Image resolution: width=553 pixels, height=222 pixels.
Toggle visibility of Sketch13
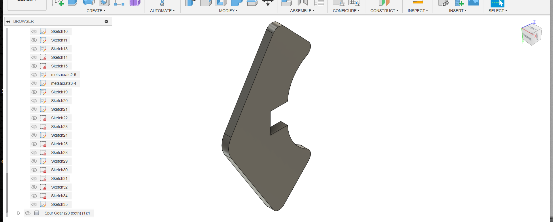(34, 49)
